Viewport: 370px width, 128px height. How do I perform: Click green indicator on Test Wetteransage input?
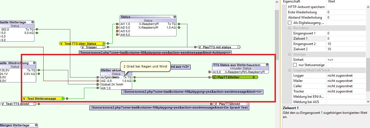coord(63,98)
